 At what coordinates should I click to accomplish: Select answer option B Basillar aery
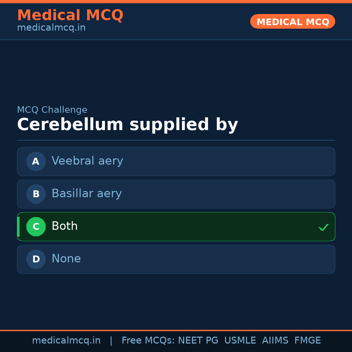[x=176, y=194]
